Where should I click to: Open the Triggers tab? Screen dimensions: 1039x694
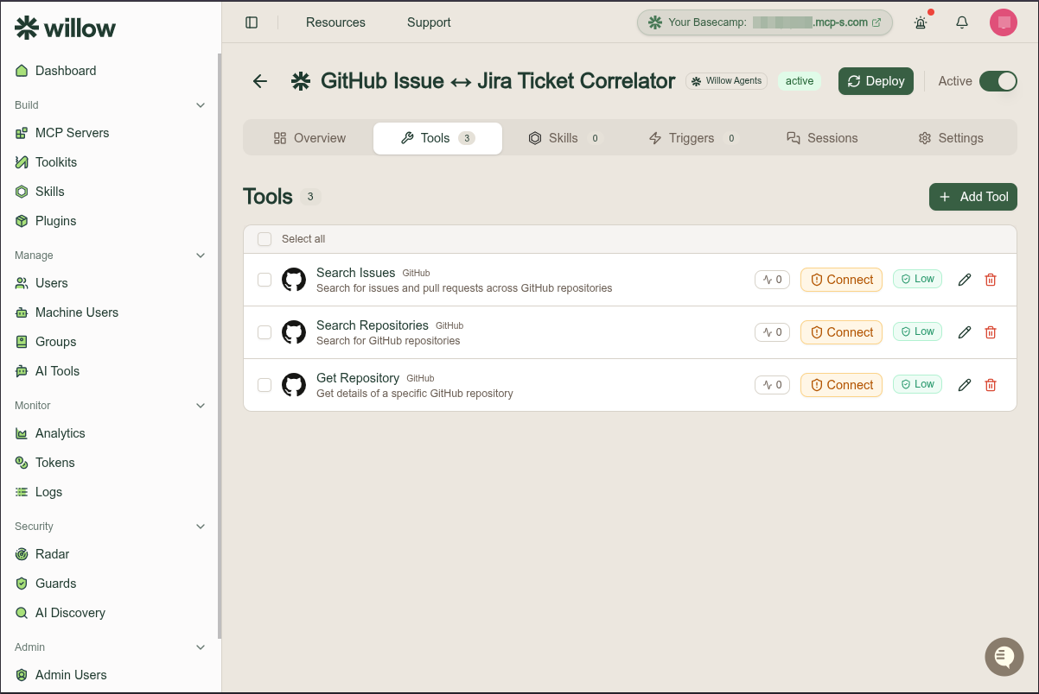click(x=692, y=138)
